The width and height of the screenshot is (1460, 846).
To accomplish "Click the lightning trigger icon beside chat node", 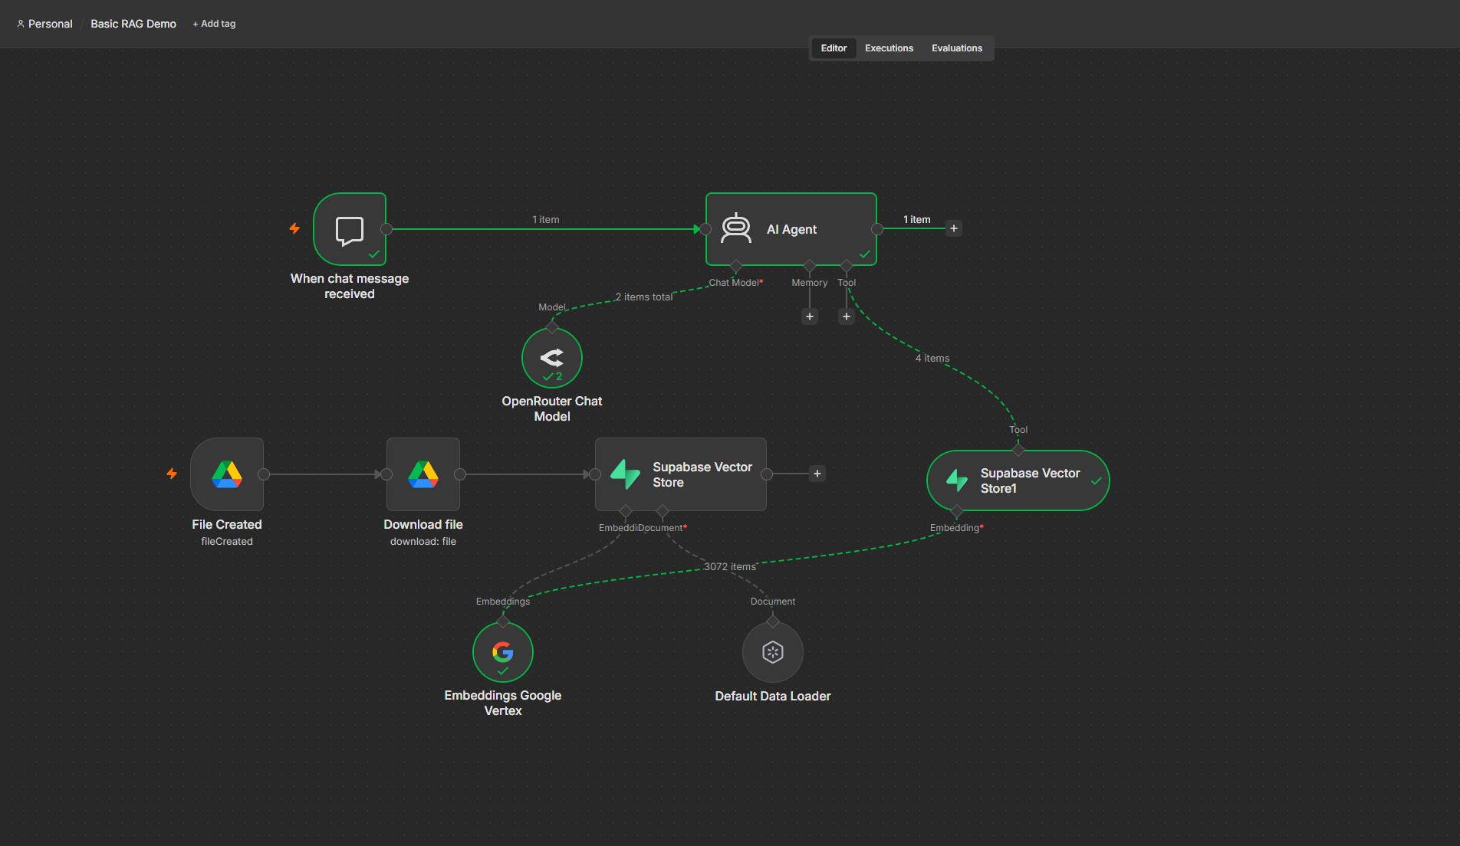I will click(x=294, y=228).
